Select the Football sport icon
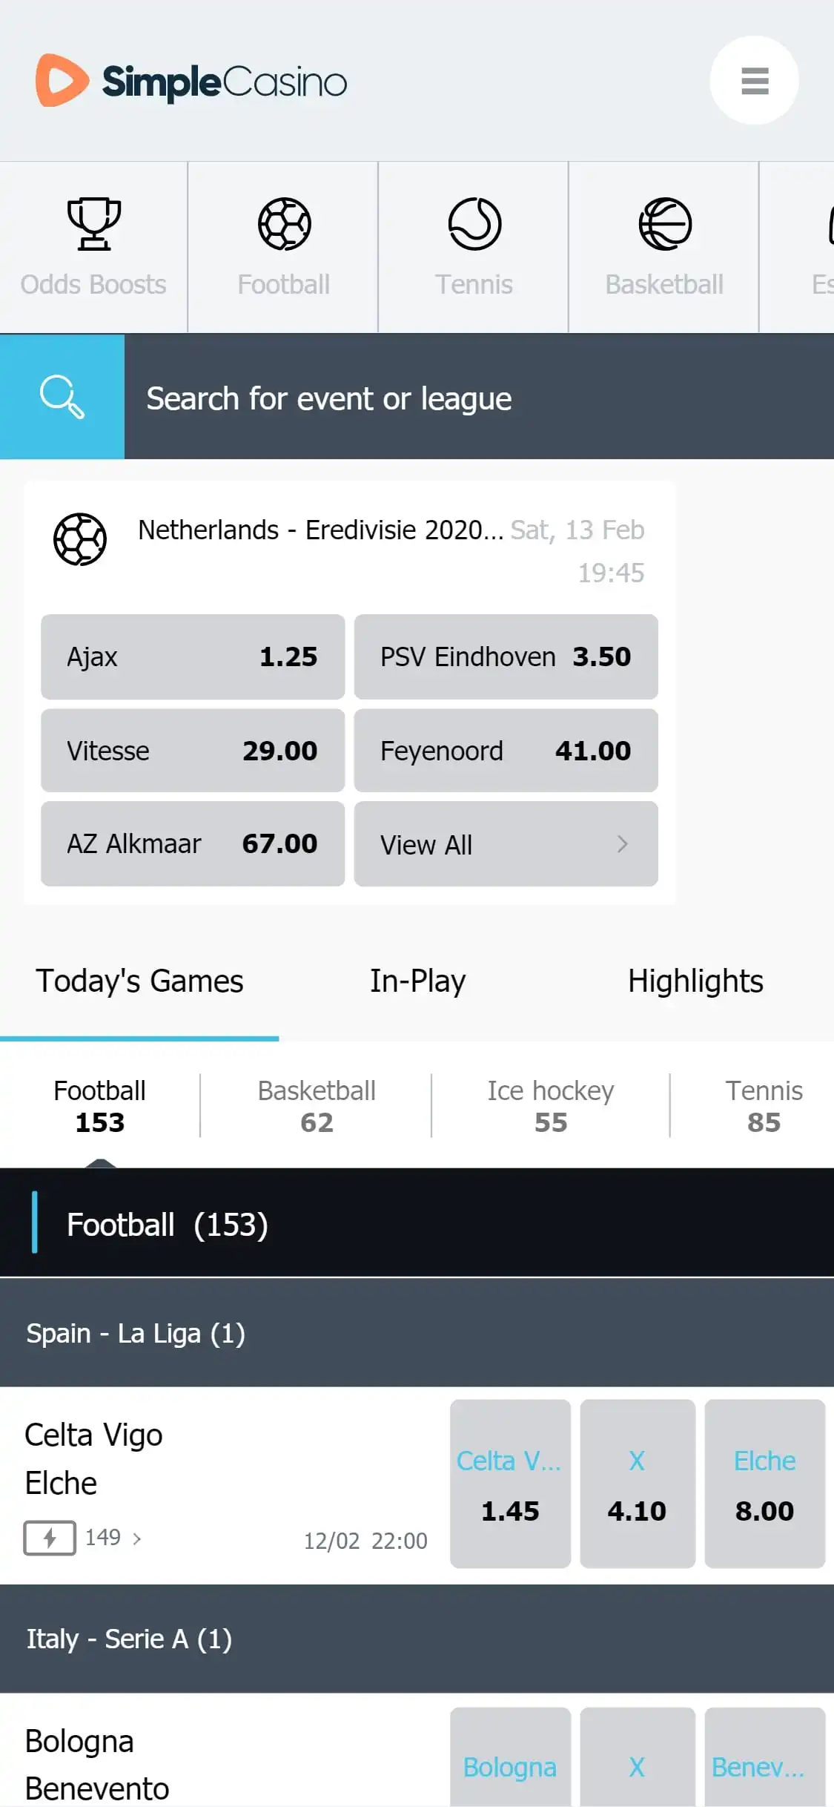The height and width of the screenshot is (1807, 834). (x=284, y=223)
